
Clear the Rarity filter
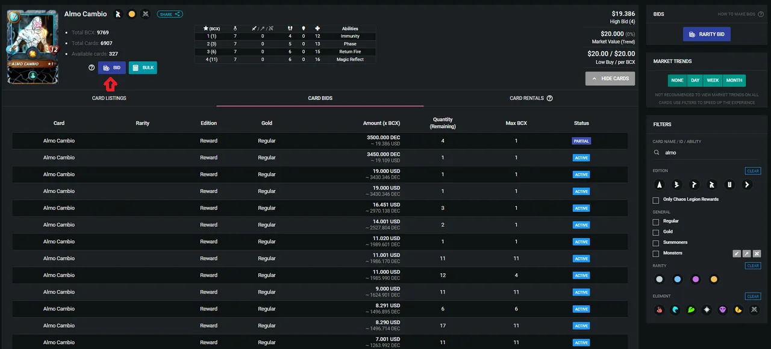pyautogui.click(x=753, y=265)
